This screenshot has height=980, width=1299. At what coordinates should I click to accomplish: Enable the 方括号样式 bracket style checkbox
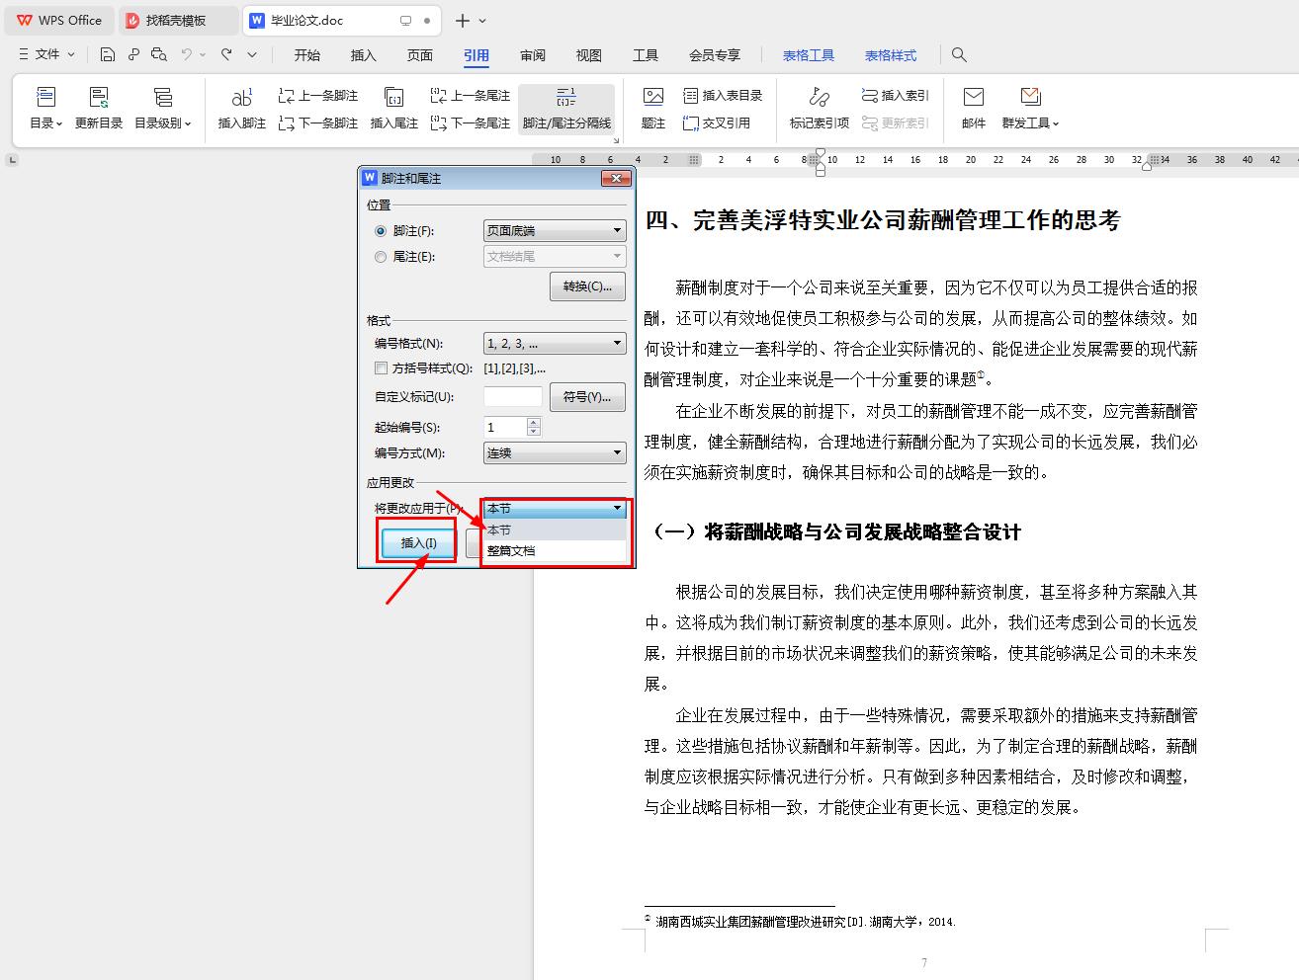[x=381, y=367]
